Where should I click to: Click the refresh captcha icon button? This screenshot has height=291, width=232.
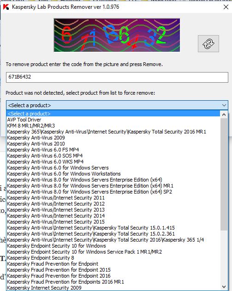(208, 43)
